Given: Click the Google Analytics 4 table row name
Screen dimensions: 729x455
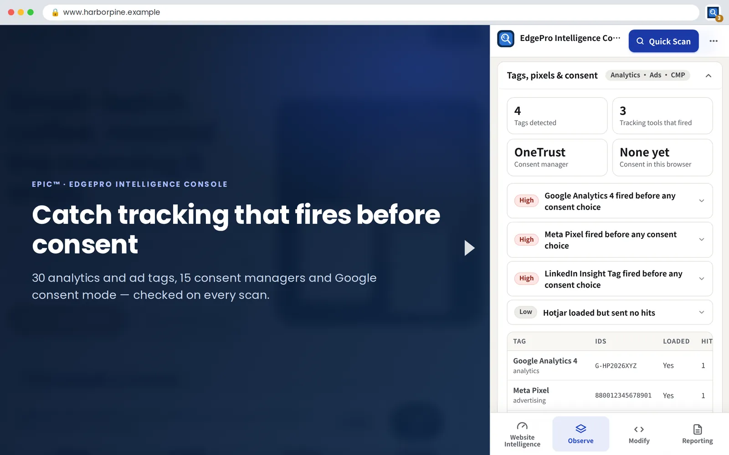Looking at the screenshot, I should point(545,361).
